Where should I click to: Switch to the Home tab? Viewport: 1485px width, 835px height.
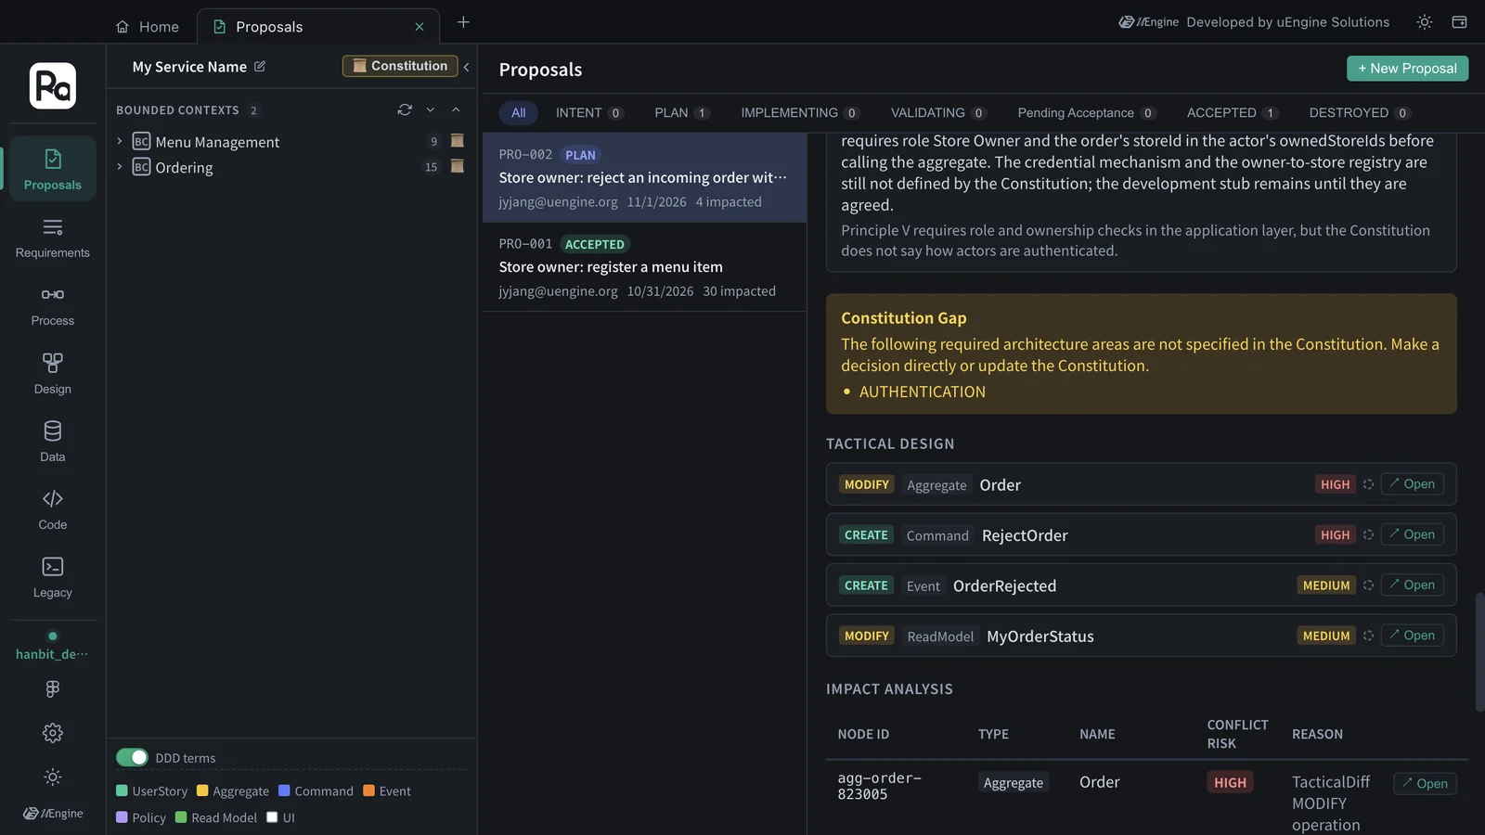pyautogui.click(x=148, y=27)
